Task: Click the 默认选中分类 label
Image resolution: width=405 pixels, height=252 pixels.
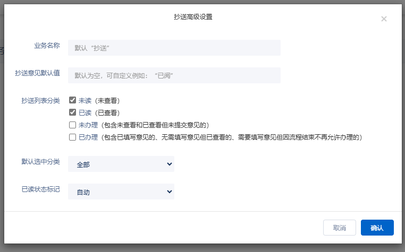Action: (40, 162)
